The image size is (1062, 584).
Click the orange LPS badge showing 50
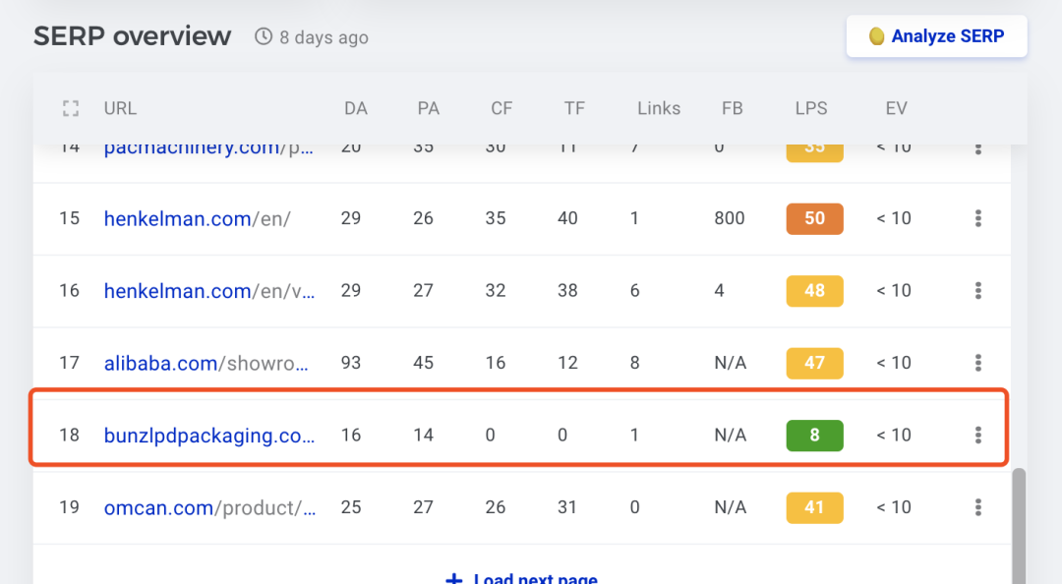coord(815,218)
